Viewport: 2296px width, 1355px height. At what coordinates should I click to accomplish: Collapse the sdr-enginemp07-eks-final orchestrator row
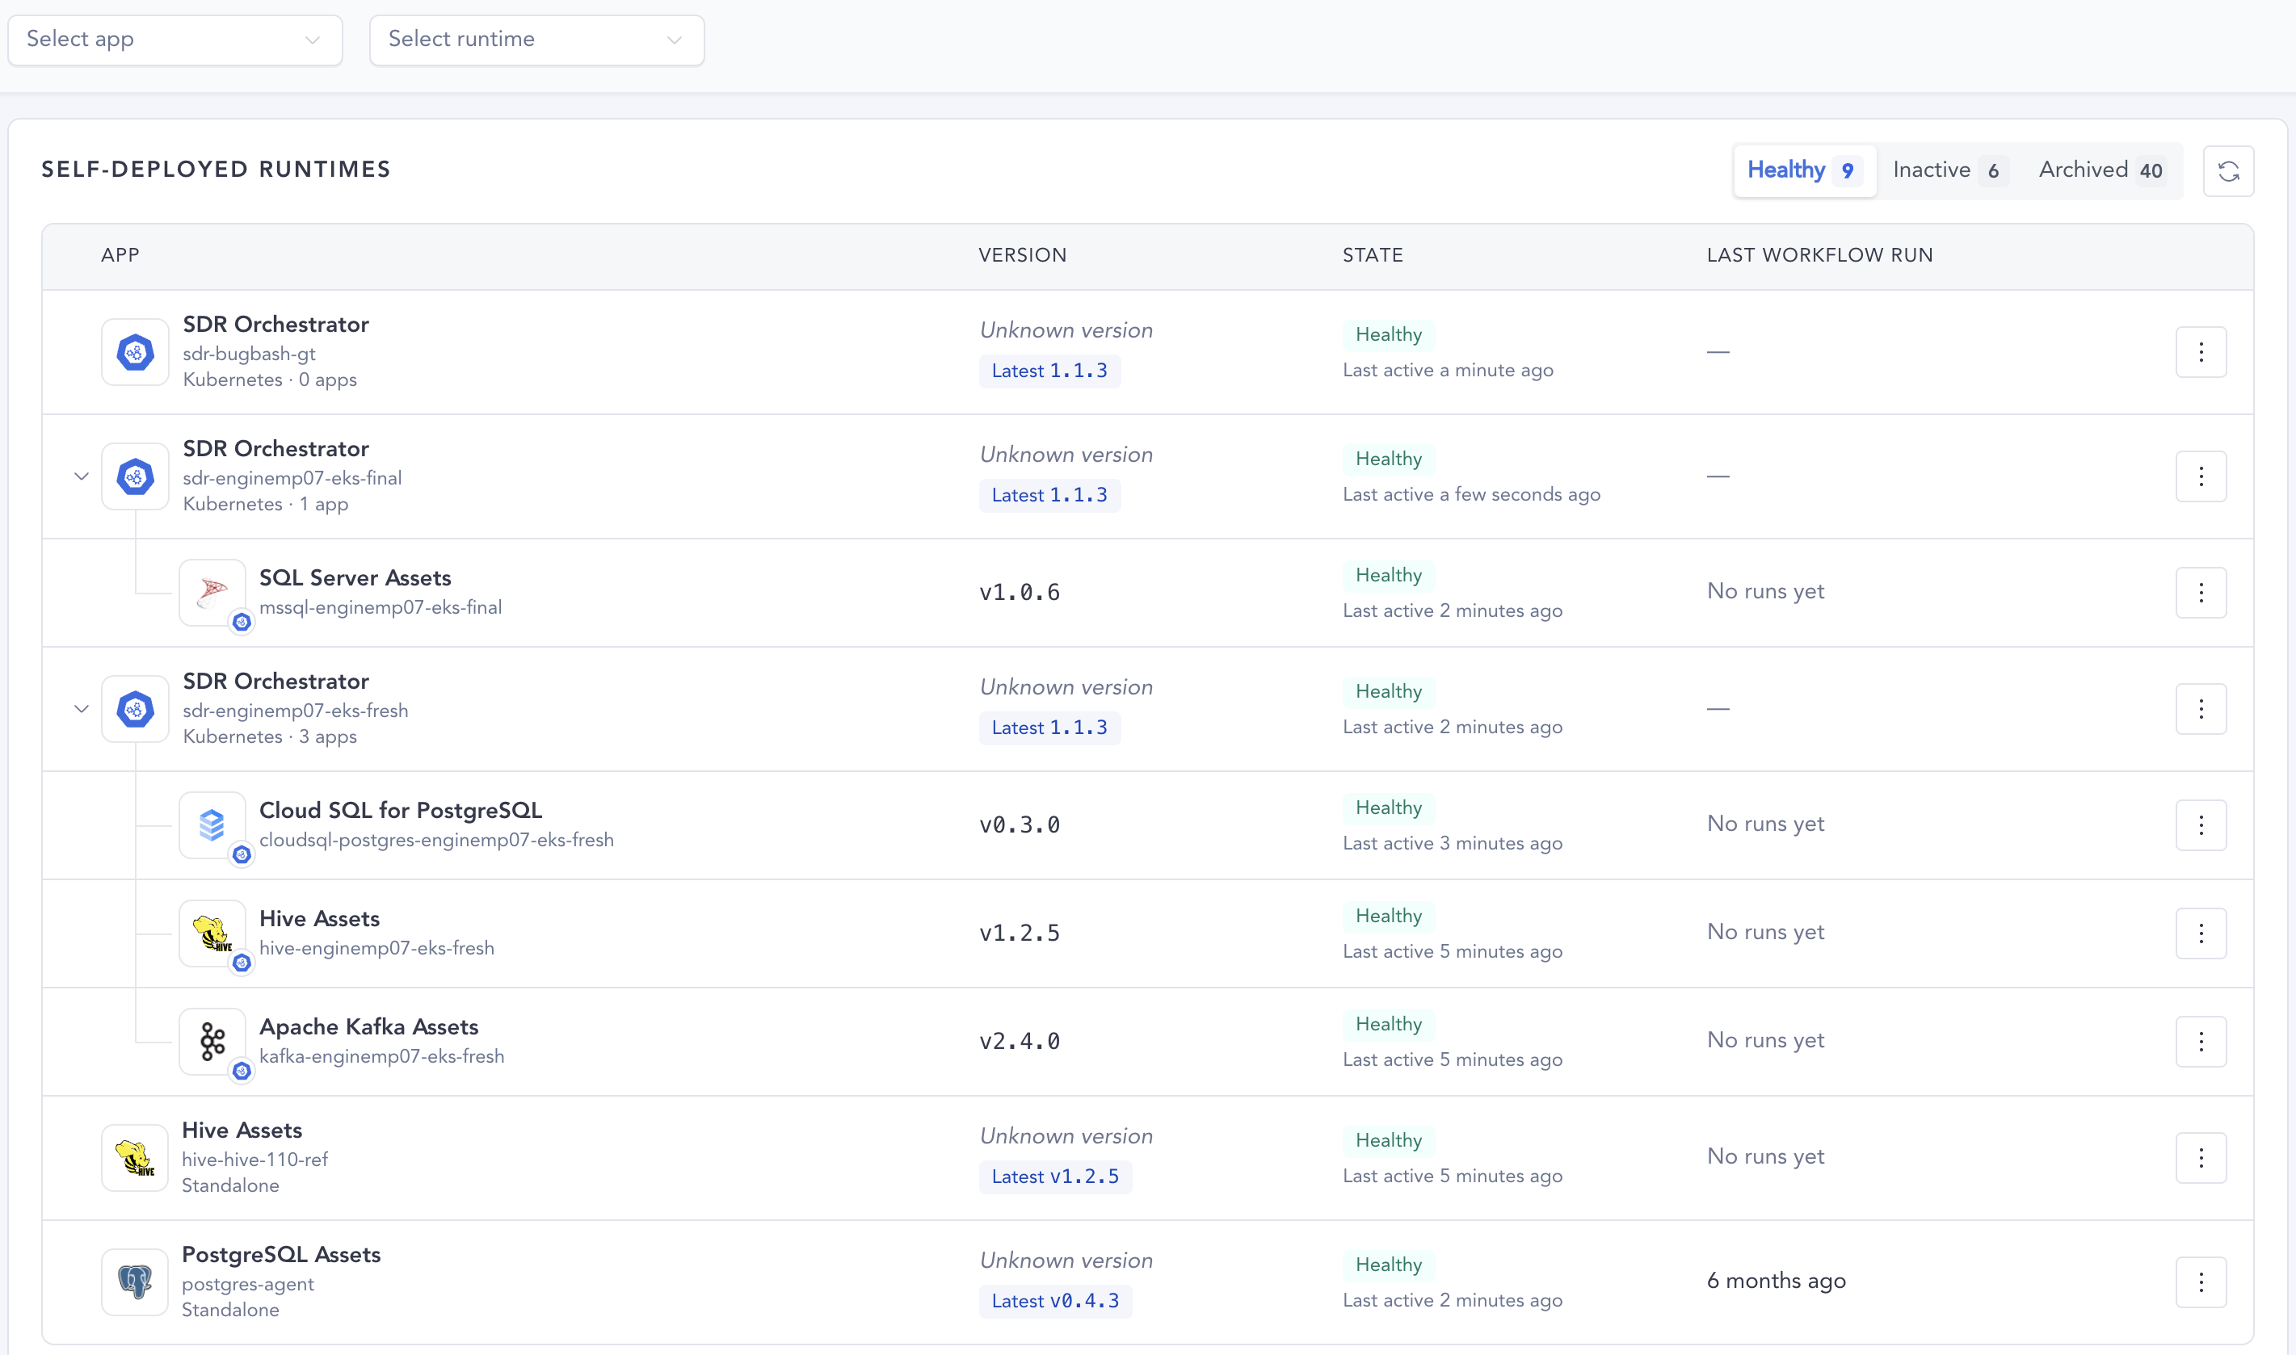tap(82, 476)
